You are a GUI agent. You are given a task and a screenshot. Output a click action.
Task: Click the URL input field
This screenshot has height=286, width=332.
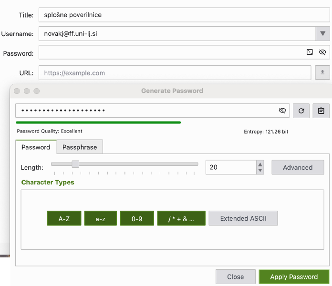pos(175,73)
